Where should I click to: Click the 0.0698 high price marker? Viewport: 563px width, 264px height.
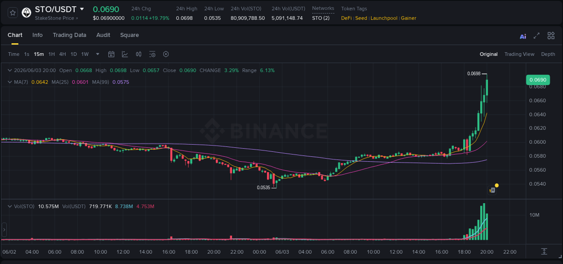[474, 73]
